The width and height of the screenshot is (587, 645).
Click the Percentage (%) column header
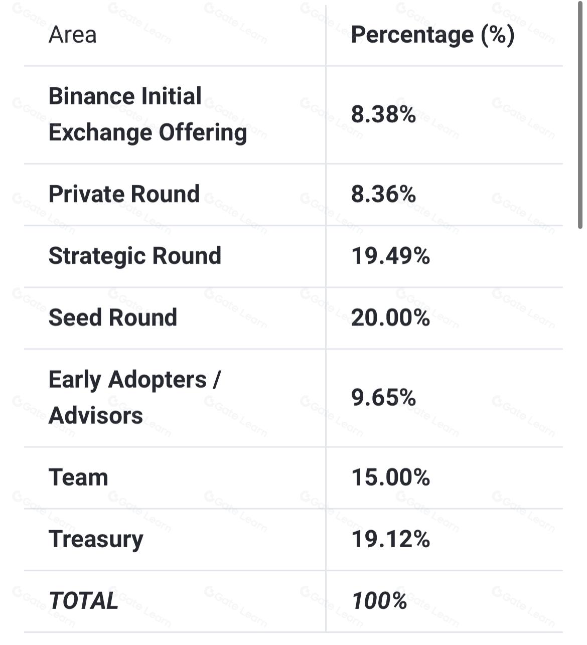(432, 35)
